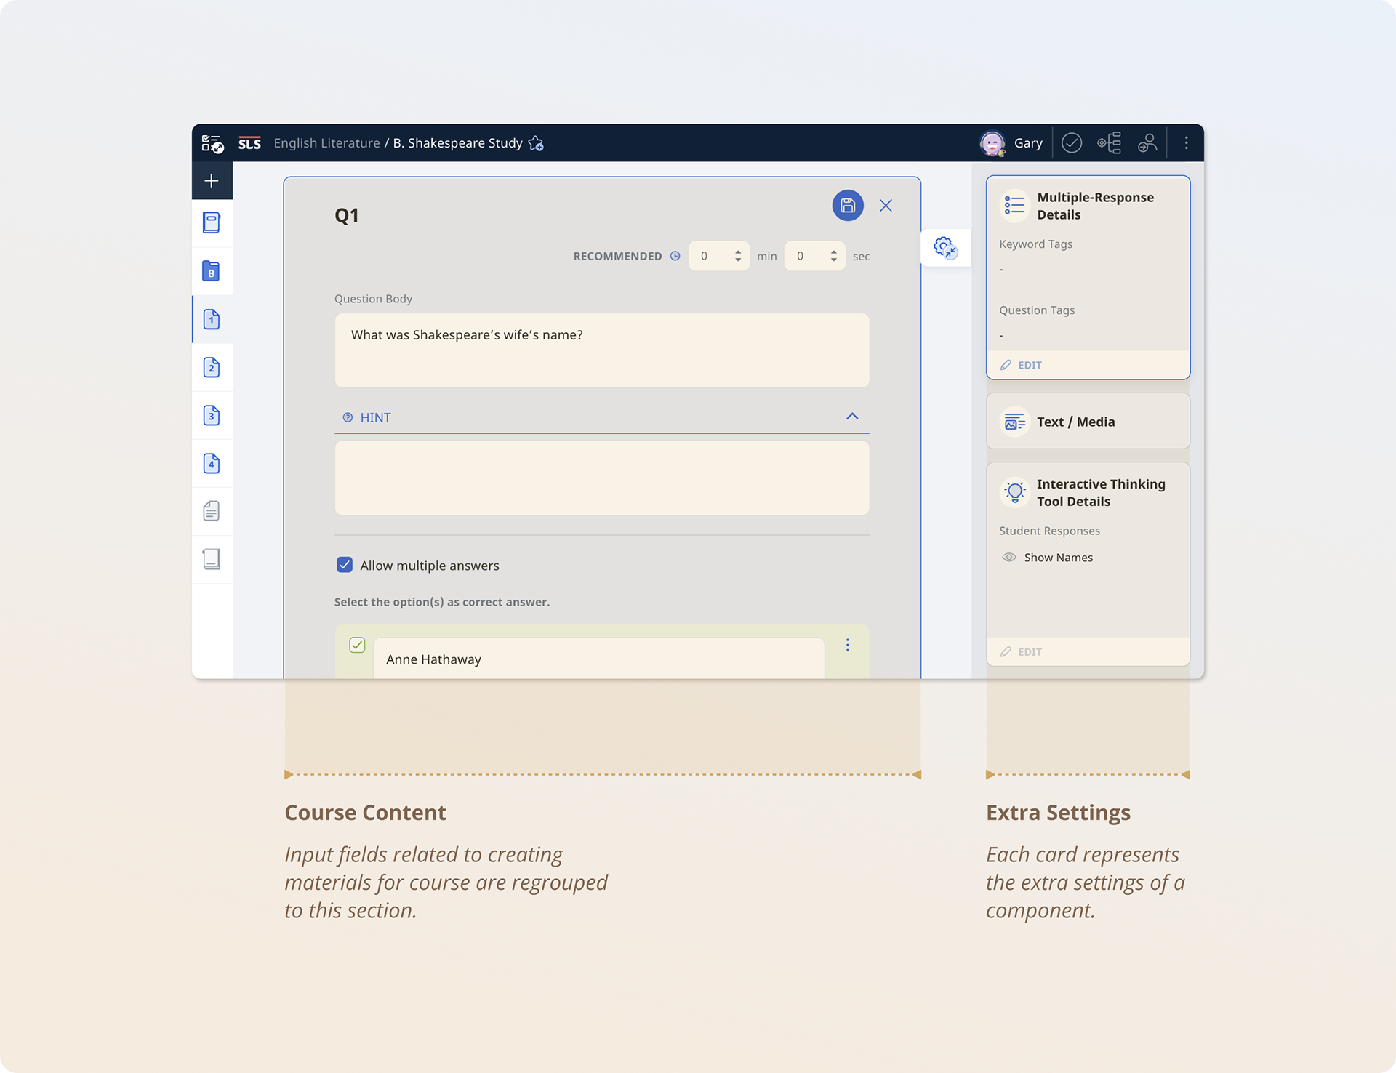Edit the Anne Hathaway option text

point(599,659)
